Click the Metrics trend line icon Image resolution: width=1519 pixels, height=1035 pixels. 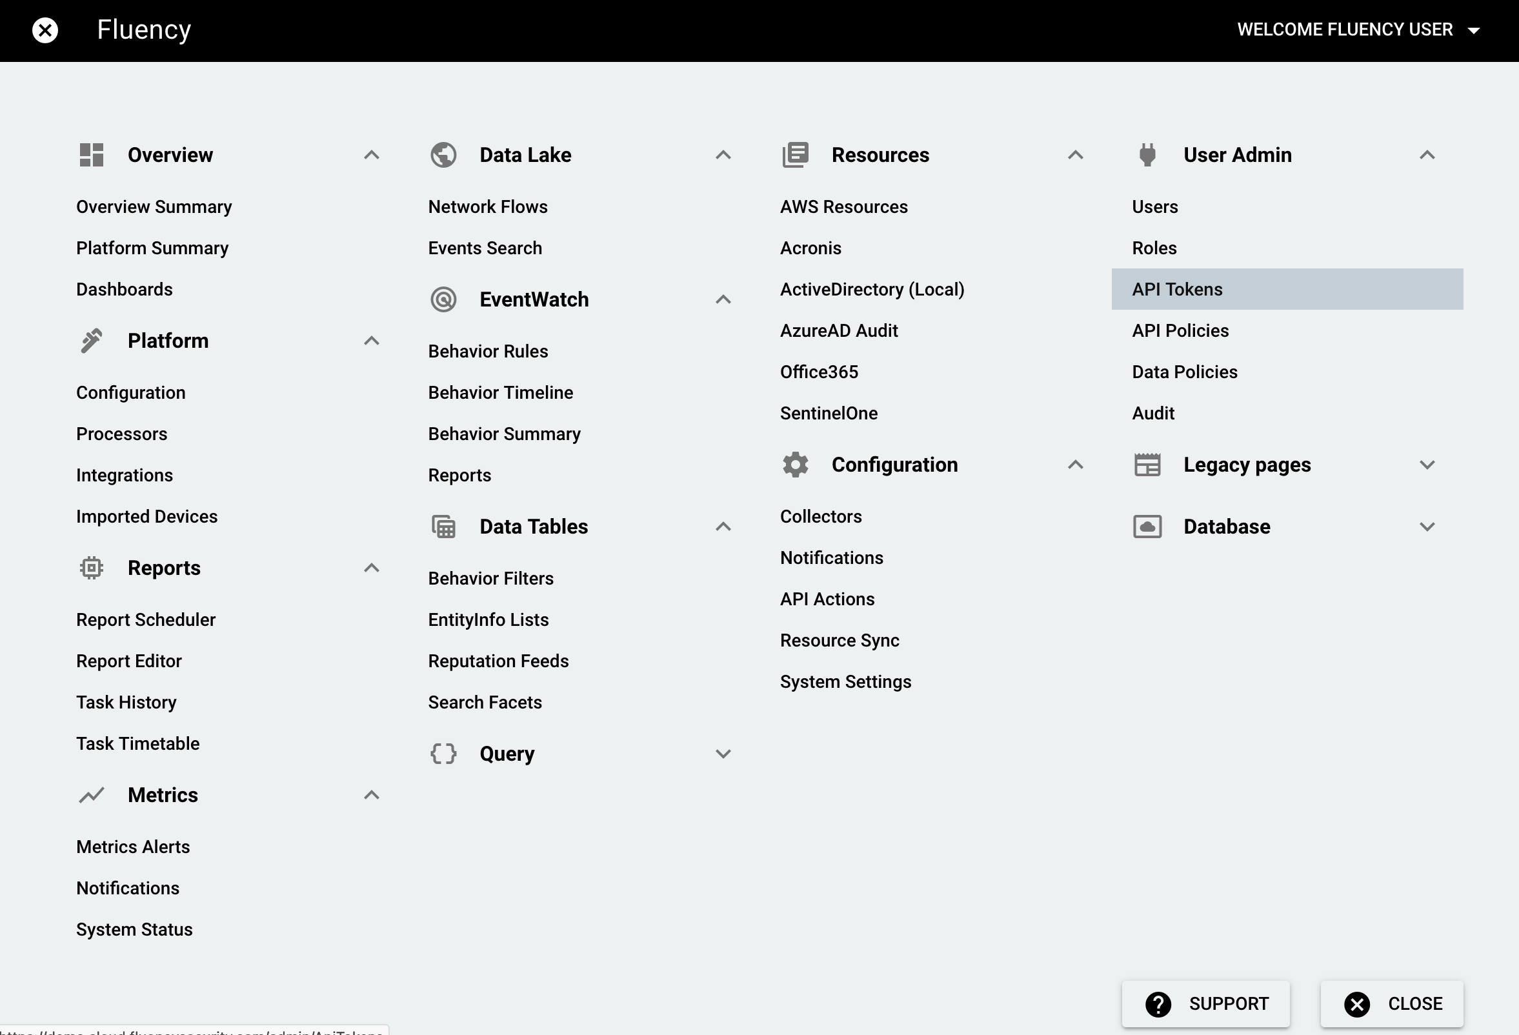[92, 795]
